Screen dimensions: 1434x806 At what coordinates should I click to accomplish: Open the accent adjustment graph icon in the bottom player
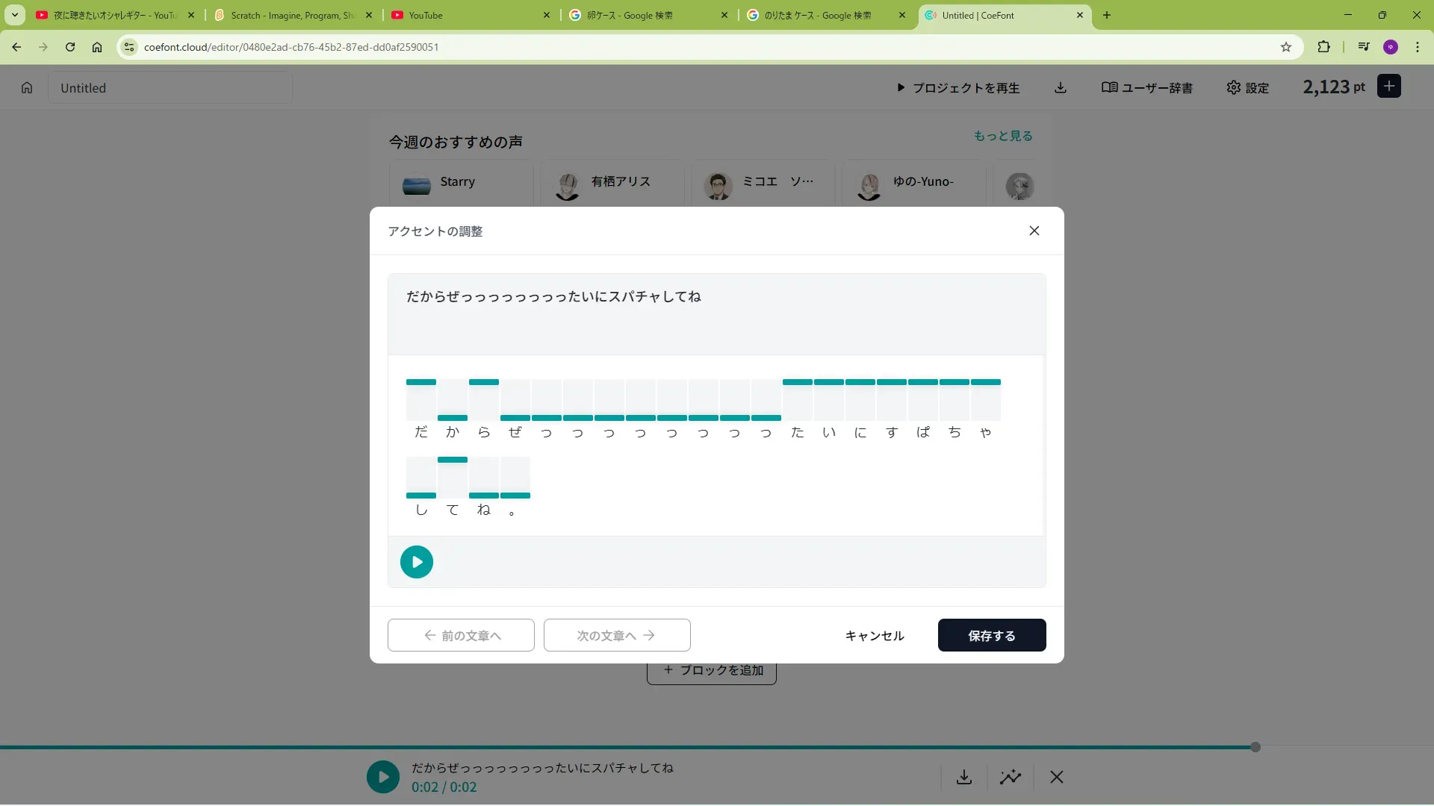[x=1011, y=777]
